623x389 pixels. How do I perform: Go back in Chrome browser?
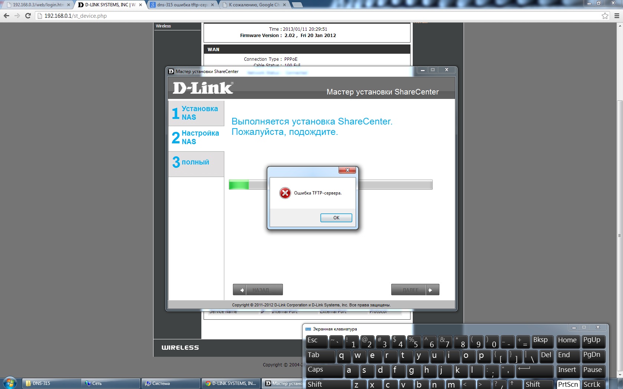tap(6, 16)
